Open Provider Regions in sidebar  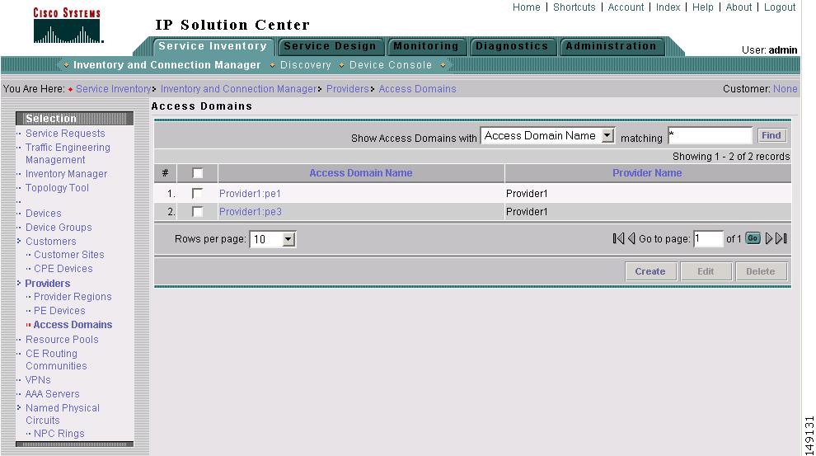[73, 297]
